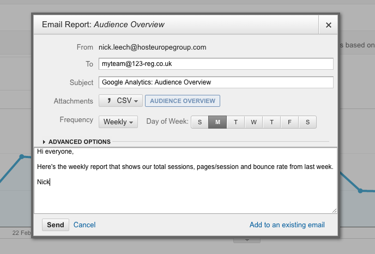The width and height of the screenshot is (375, 254).
Task: Click Add to an existing email
Action: pos(287,225)
